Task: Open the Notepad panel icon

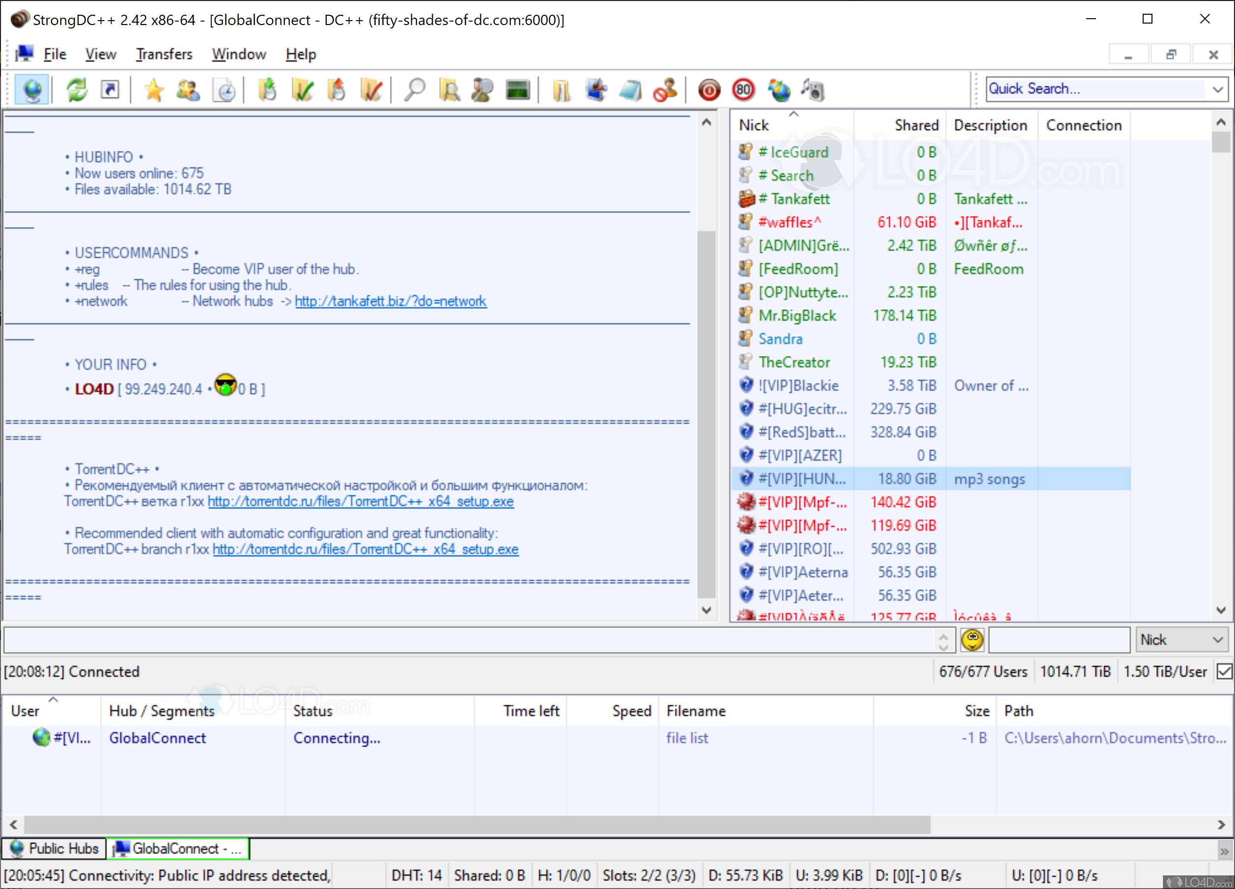Action: [x=630, y=89]
